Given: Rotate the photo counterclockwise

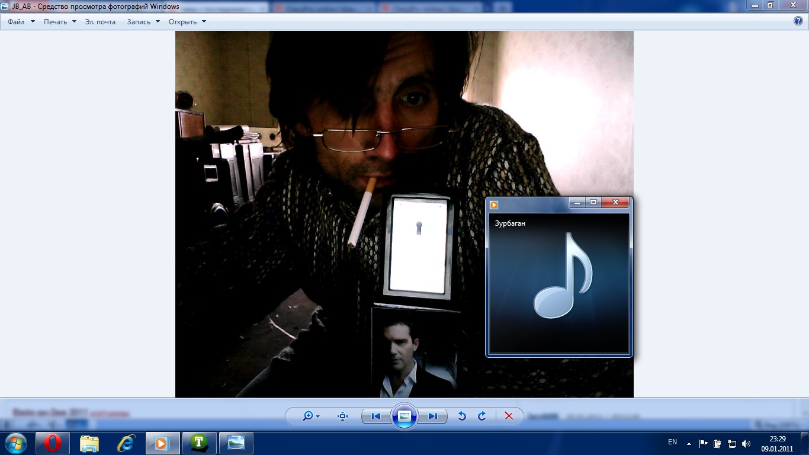Looking at the screenshot, I should 462,416.
